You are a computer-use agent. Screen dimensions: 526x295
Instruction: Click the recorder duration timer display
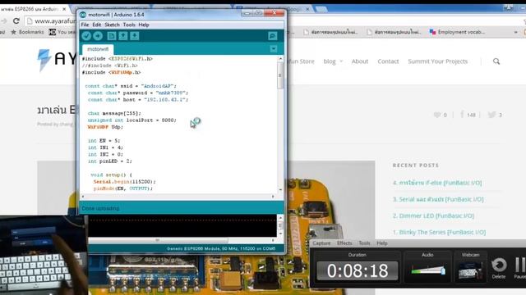[358, 270]
